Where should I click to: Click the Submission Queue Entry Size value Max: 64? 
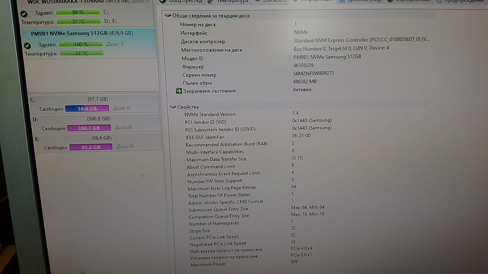tap(307, 207)
